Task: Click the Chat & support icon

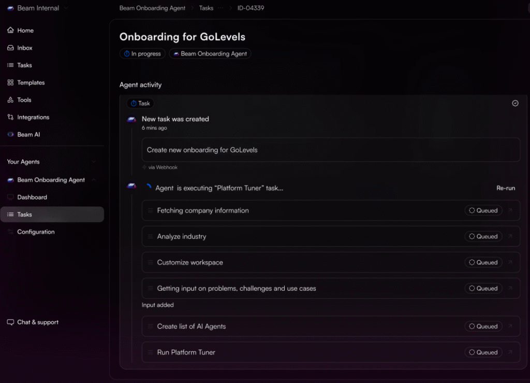Action: click(x=10, y=322)
